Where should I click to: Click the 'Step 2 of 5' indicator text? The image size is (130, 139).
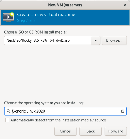tap(26, 20)
